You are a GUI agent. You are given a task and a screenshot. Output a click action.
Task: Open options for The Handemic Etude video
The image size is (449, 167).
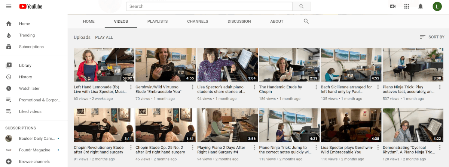[x=316, y=87]
